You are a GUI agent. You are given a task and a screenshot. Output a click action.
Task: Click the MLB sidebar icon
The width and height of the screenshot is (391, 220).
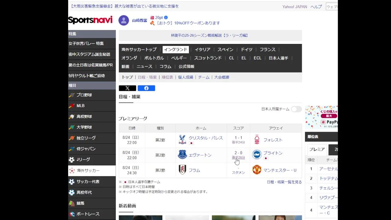tap(71, 106)
